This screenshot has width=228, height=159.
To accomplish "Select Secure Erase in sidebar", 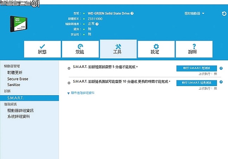I will point(18,79).
